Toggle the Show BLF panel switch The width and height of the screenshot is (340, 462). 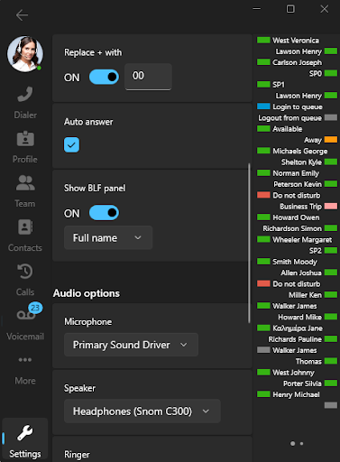click(x=104, y=213)
